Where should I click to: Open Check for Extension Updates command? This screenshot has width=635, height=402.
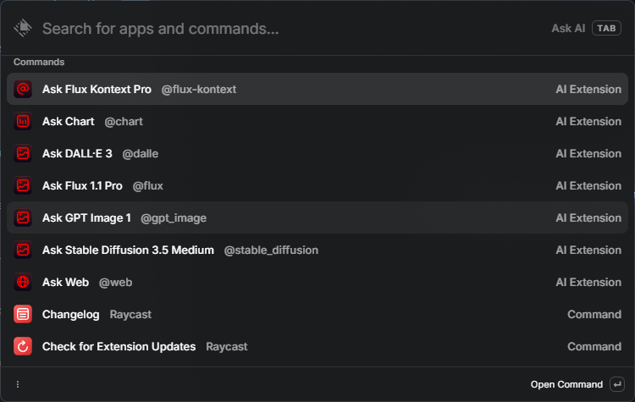tap(317, 346)
